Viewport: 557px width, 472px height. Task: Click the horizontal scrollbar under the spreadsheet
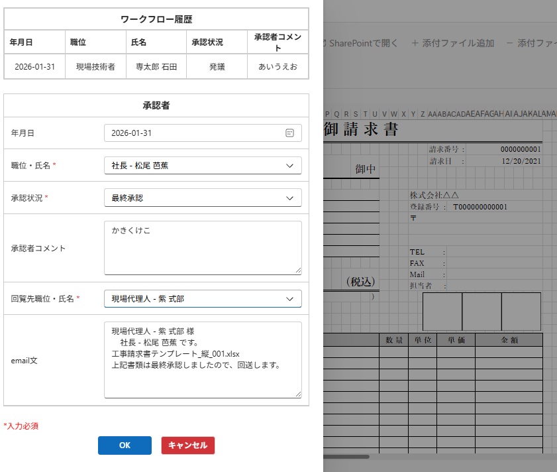pyautogui.click(x=346, y=457)
